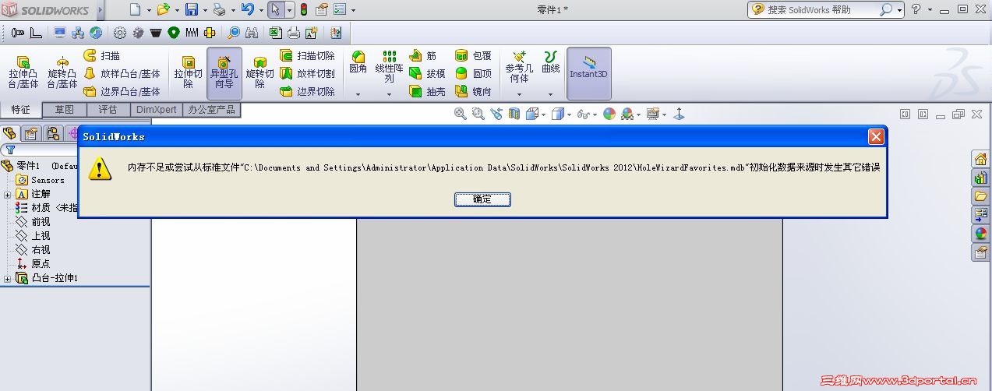Toggle the 异型孔向导 Hole Wizard tool
The height and width of the screenshot is (391, 992).
click(224, 72)
